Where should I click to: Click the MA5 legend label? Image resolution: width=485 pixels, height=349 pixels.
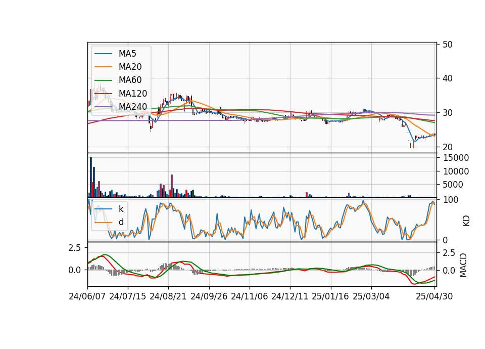(x=127, y=54)
